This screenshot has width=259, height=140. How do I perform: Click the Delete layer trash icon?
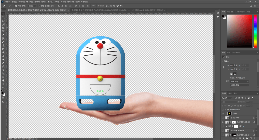tap(254, 138)
